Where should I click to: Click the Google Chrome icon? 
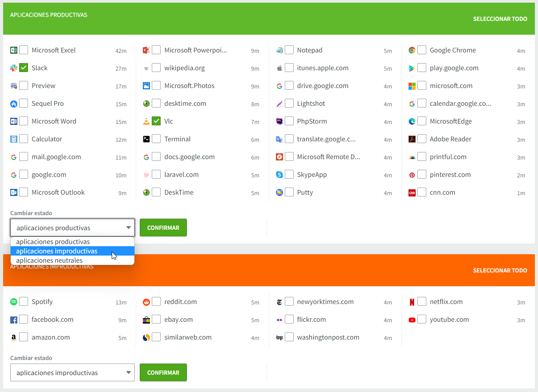pos(412,50)
